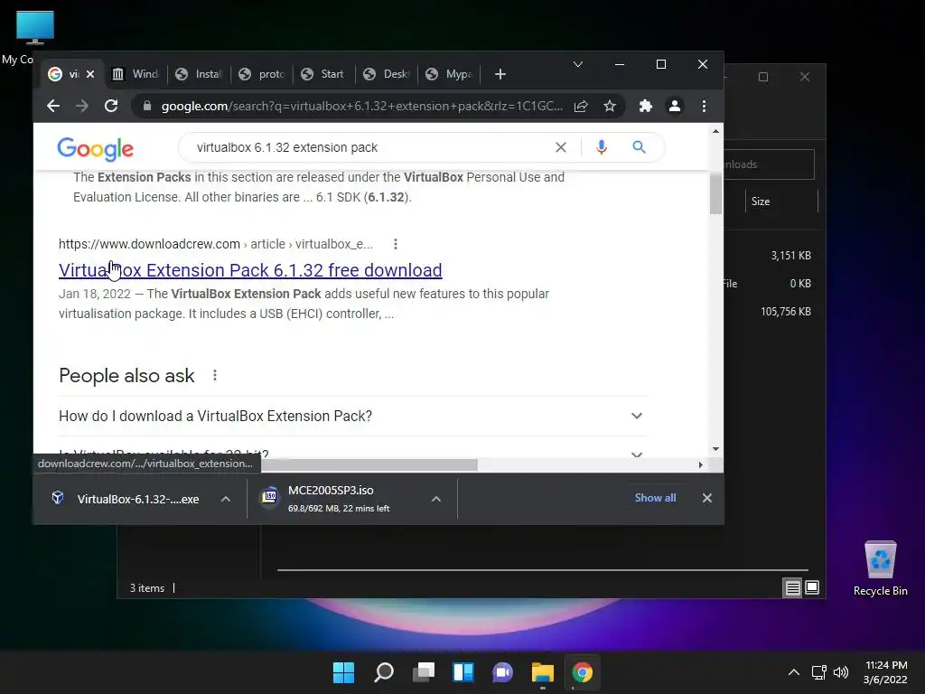Expand the second People also ask question

tap(353, 454)
